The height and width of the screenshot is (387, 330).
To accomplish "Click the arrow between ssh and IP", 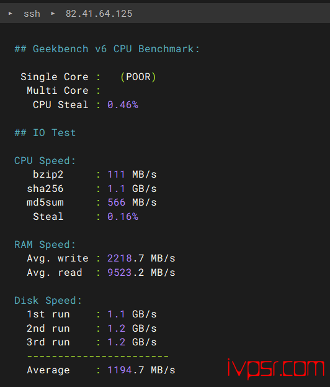I will coord(53,14).
